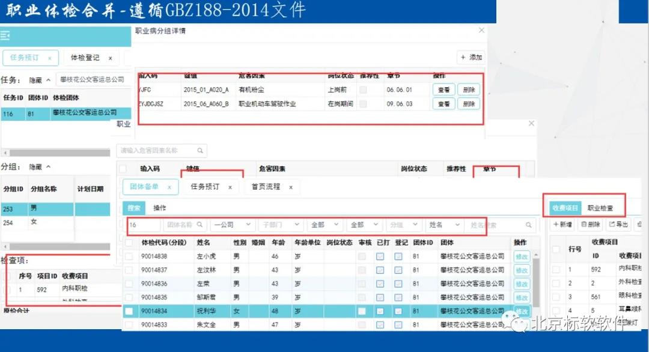Image resolution: width=649 pixels, height=352 pixels.
Task: Click 修改 for 左小虎 row
Action: [x=522, y=257]
